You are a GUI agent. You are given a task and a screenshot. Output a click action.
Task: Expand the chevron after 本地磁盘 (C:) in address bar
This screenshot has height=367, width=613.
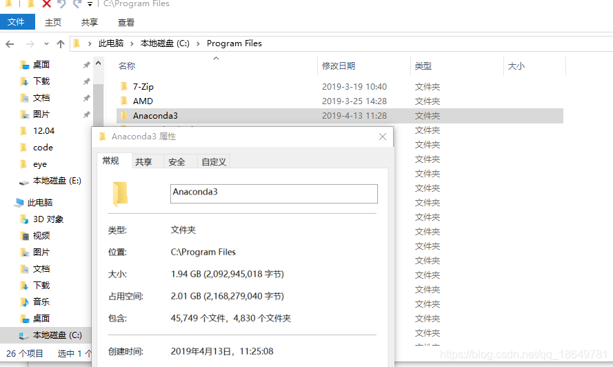[x=198, y=44]
